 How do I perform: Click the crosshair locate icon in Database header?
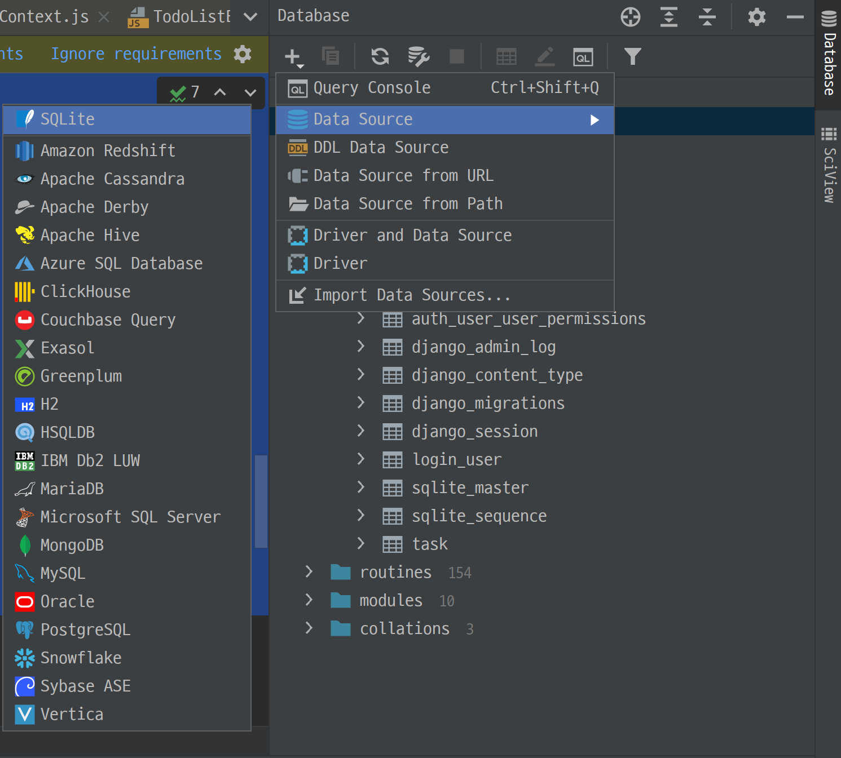[631, 17]
